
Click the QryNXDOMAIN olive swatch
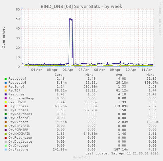(6, 134)
